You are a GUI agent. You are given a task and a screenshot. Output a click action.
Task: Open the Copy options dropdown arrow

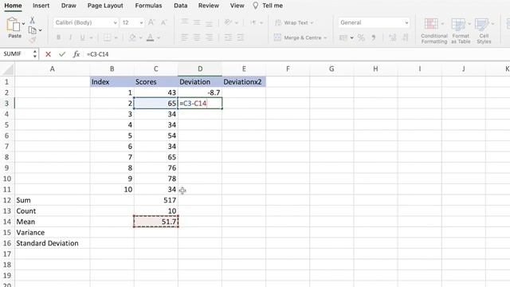(x=41, y=30)
